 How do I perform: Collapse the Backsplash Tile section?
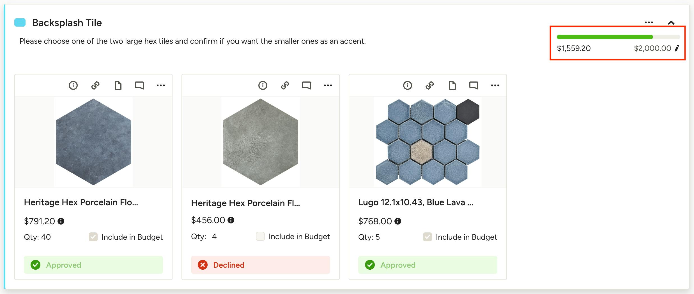(671, 23)
